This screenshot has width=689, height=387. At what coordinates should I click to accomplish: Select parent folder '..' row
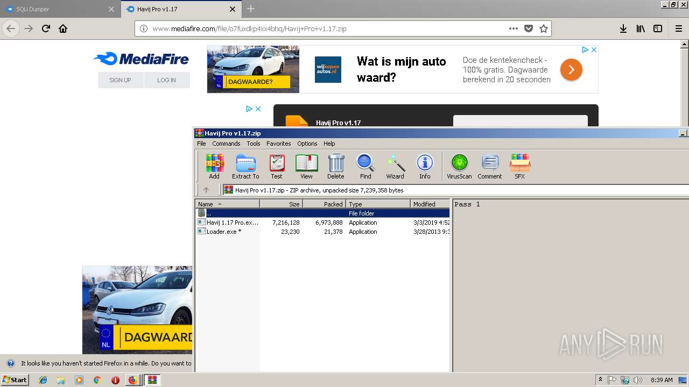coord(322,213)
